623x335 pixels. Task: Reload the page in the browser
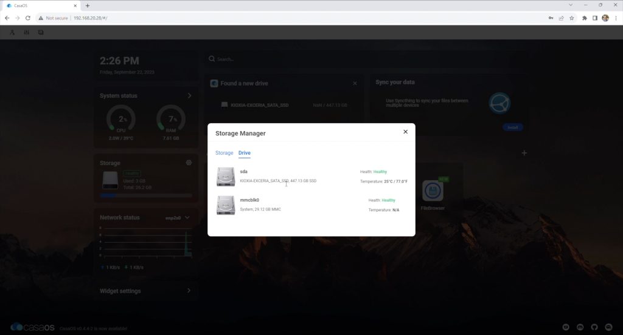[x=28, y=18]
